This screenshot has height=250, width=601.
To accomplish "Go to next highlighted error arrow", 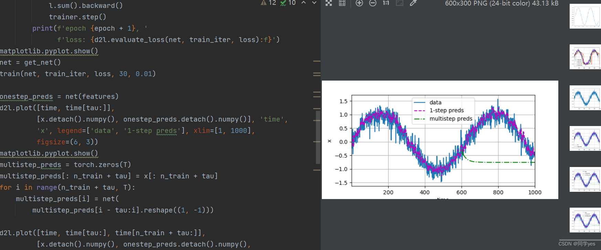I will click(314, 3).
